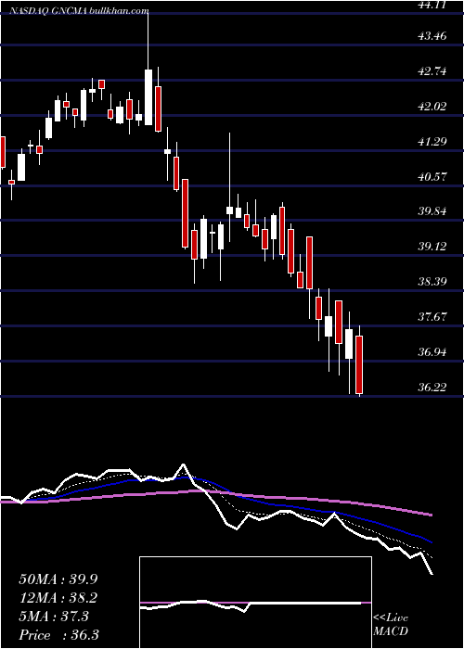464x649 pixels.
Task: Click the 41.29 price axis label
Action: 432,142
